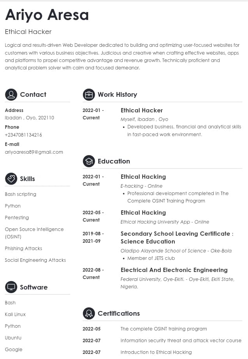Click Electrical And Electronic Engineering title

[x=174, y=270]
